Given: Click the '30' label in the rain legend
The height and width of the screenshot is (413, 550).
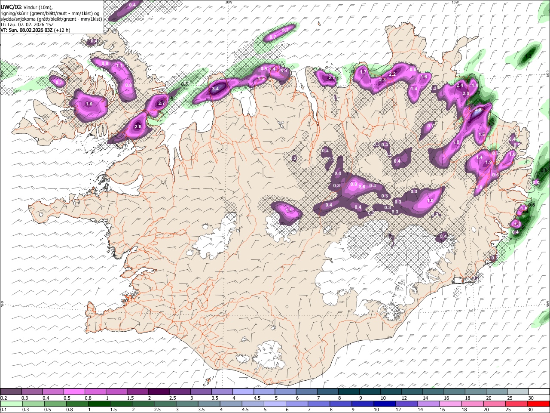Looking at the screenshot, I should tap(531, 410).
